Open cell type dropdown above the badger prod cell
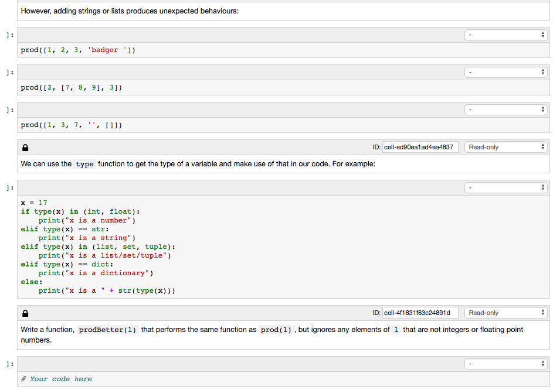 click(505, 35)
